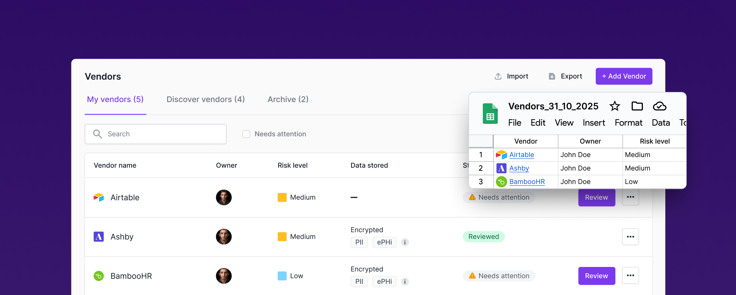736x295 pixels.
Task: Click the BambooHR PII data tag
Action: point(359,282)
